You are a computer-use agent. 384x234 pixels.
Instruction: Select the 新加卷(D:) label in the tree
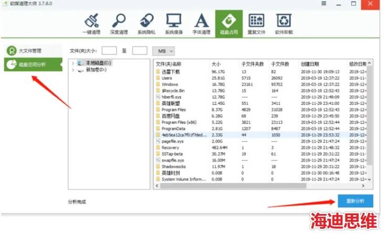click(96, 70)
